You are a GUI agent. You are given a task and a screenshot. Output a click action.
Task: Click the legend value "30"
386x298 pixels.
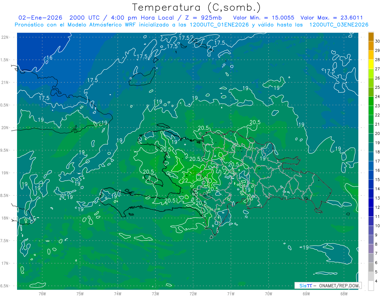pyautogui.click(x=377, y=41)
